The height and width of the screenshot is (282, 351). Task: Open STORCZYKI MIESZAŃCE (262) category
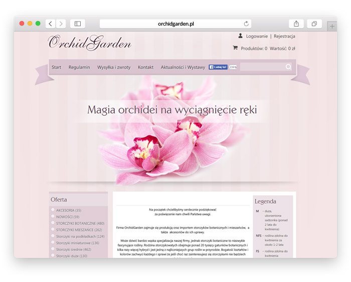(x=79, y=230)
